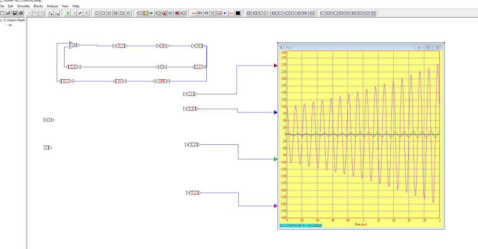Select the U_C block wired to the green plot input
The height and width of the screenshot is (249, 478).
point(193,144)
